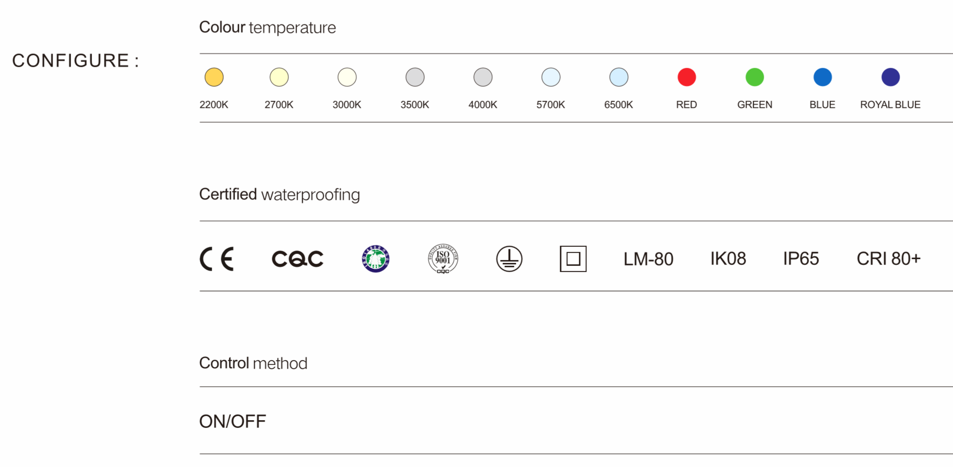This screenshot has height=467, width=953.
Task: Click the protective earth ground symbol
Action: [x=509, y=259]
